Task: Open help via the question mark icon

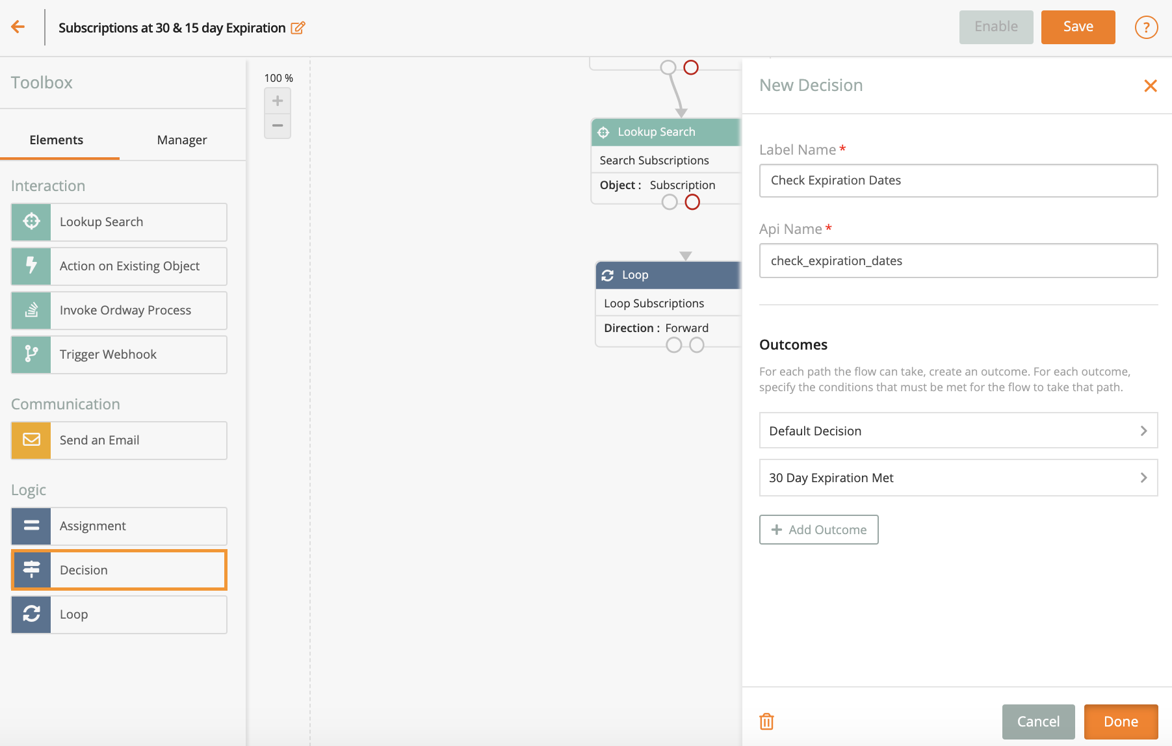Action: click(1146, 27)
